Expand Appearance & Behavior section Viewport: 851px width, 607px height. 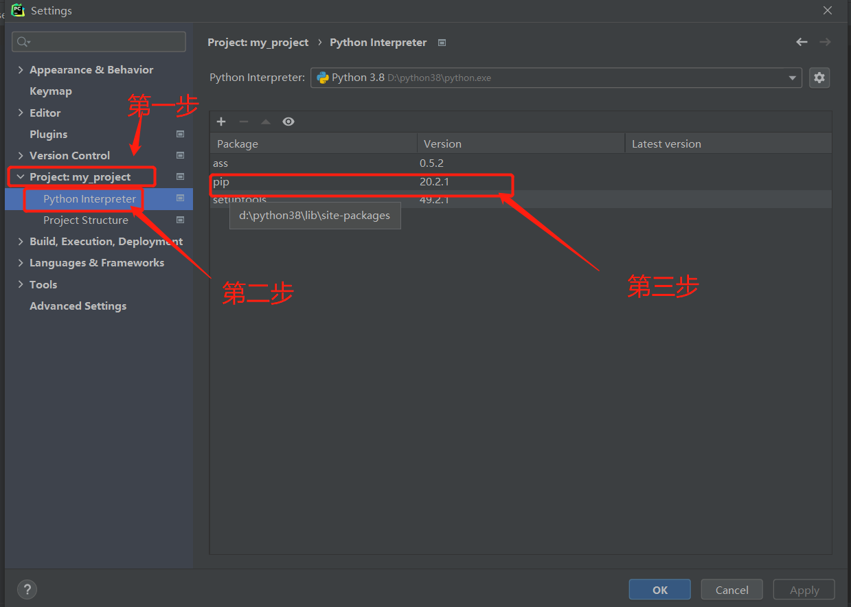pyautogui.click(x=21, y=69)
